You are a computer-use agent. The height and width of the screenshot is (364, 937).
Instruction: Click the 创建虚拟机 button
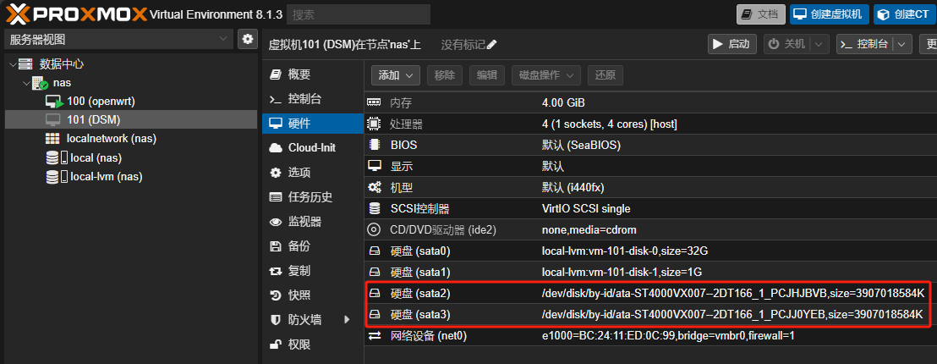[x=830, y=14]
